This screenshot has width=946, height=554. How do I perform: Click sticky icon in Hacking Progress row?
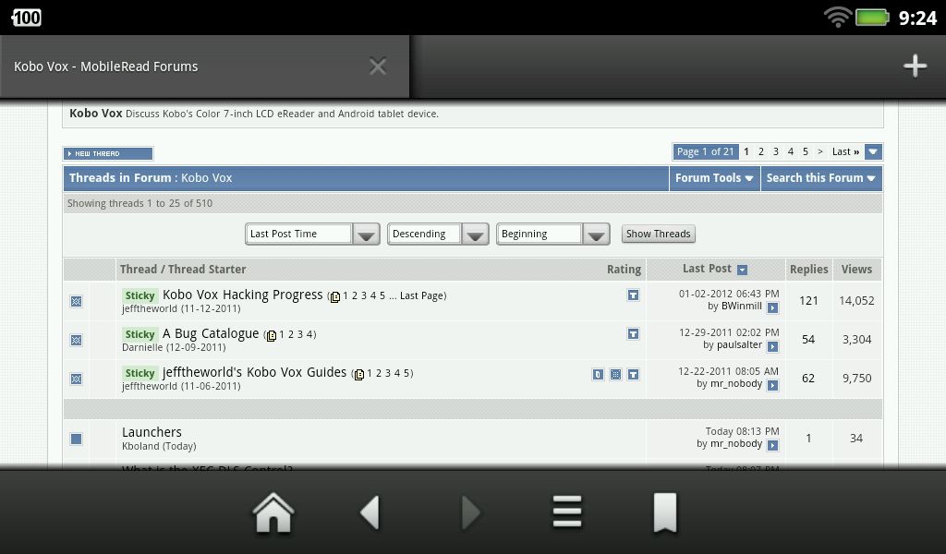pyautogui.click(x=633, y=295)
